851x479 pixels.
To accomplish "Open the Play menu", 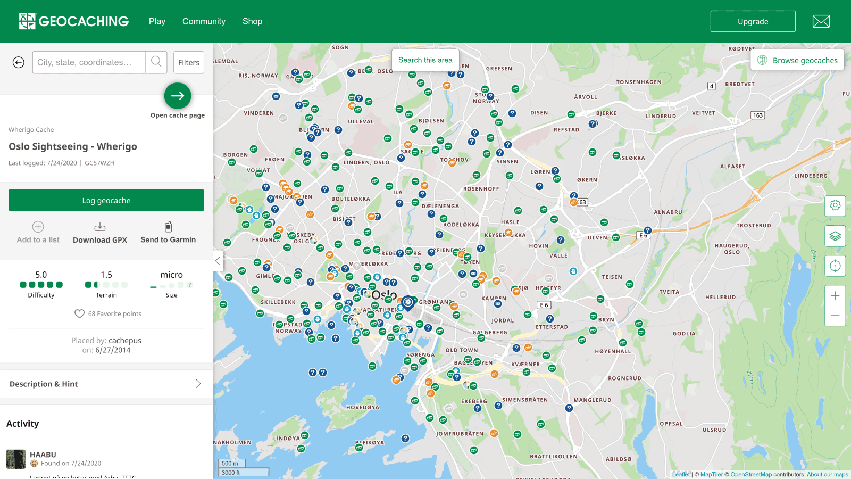I will point(157,21).
